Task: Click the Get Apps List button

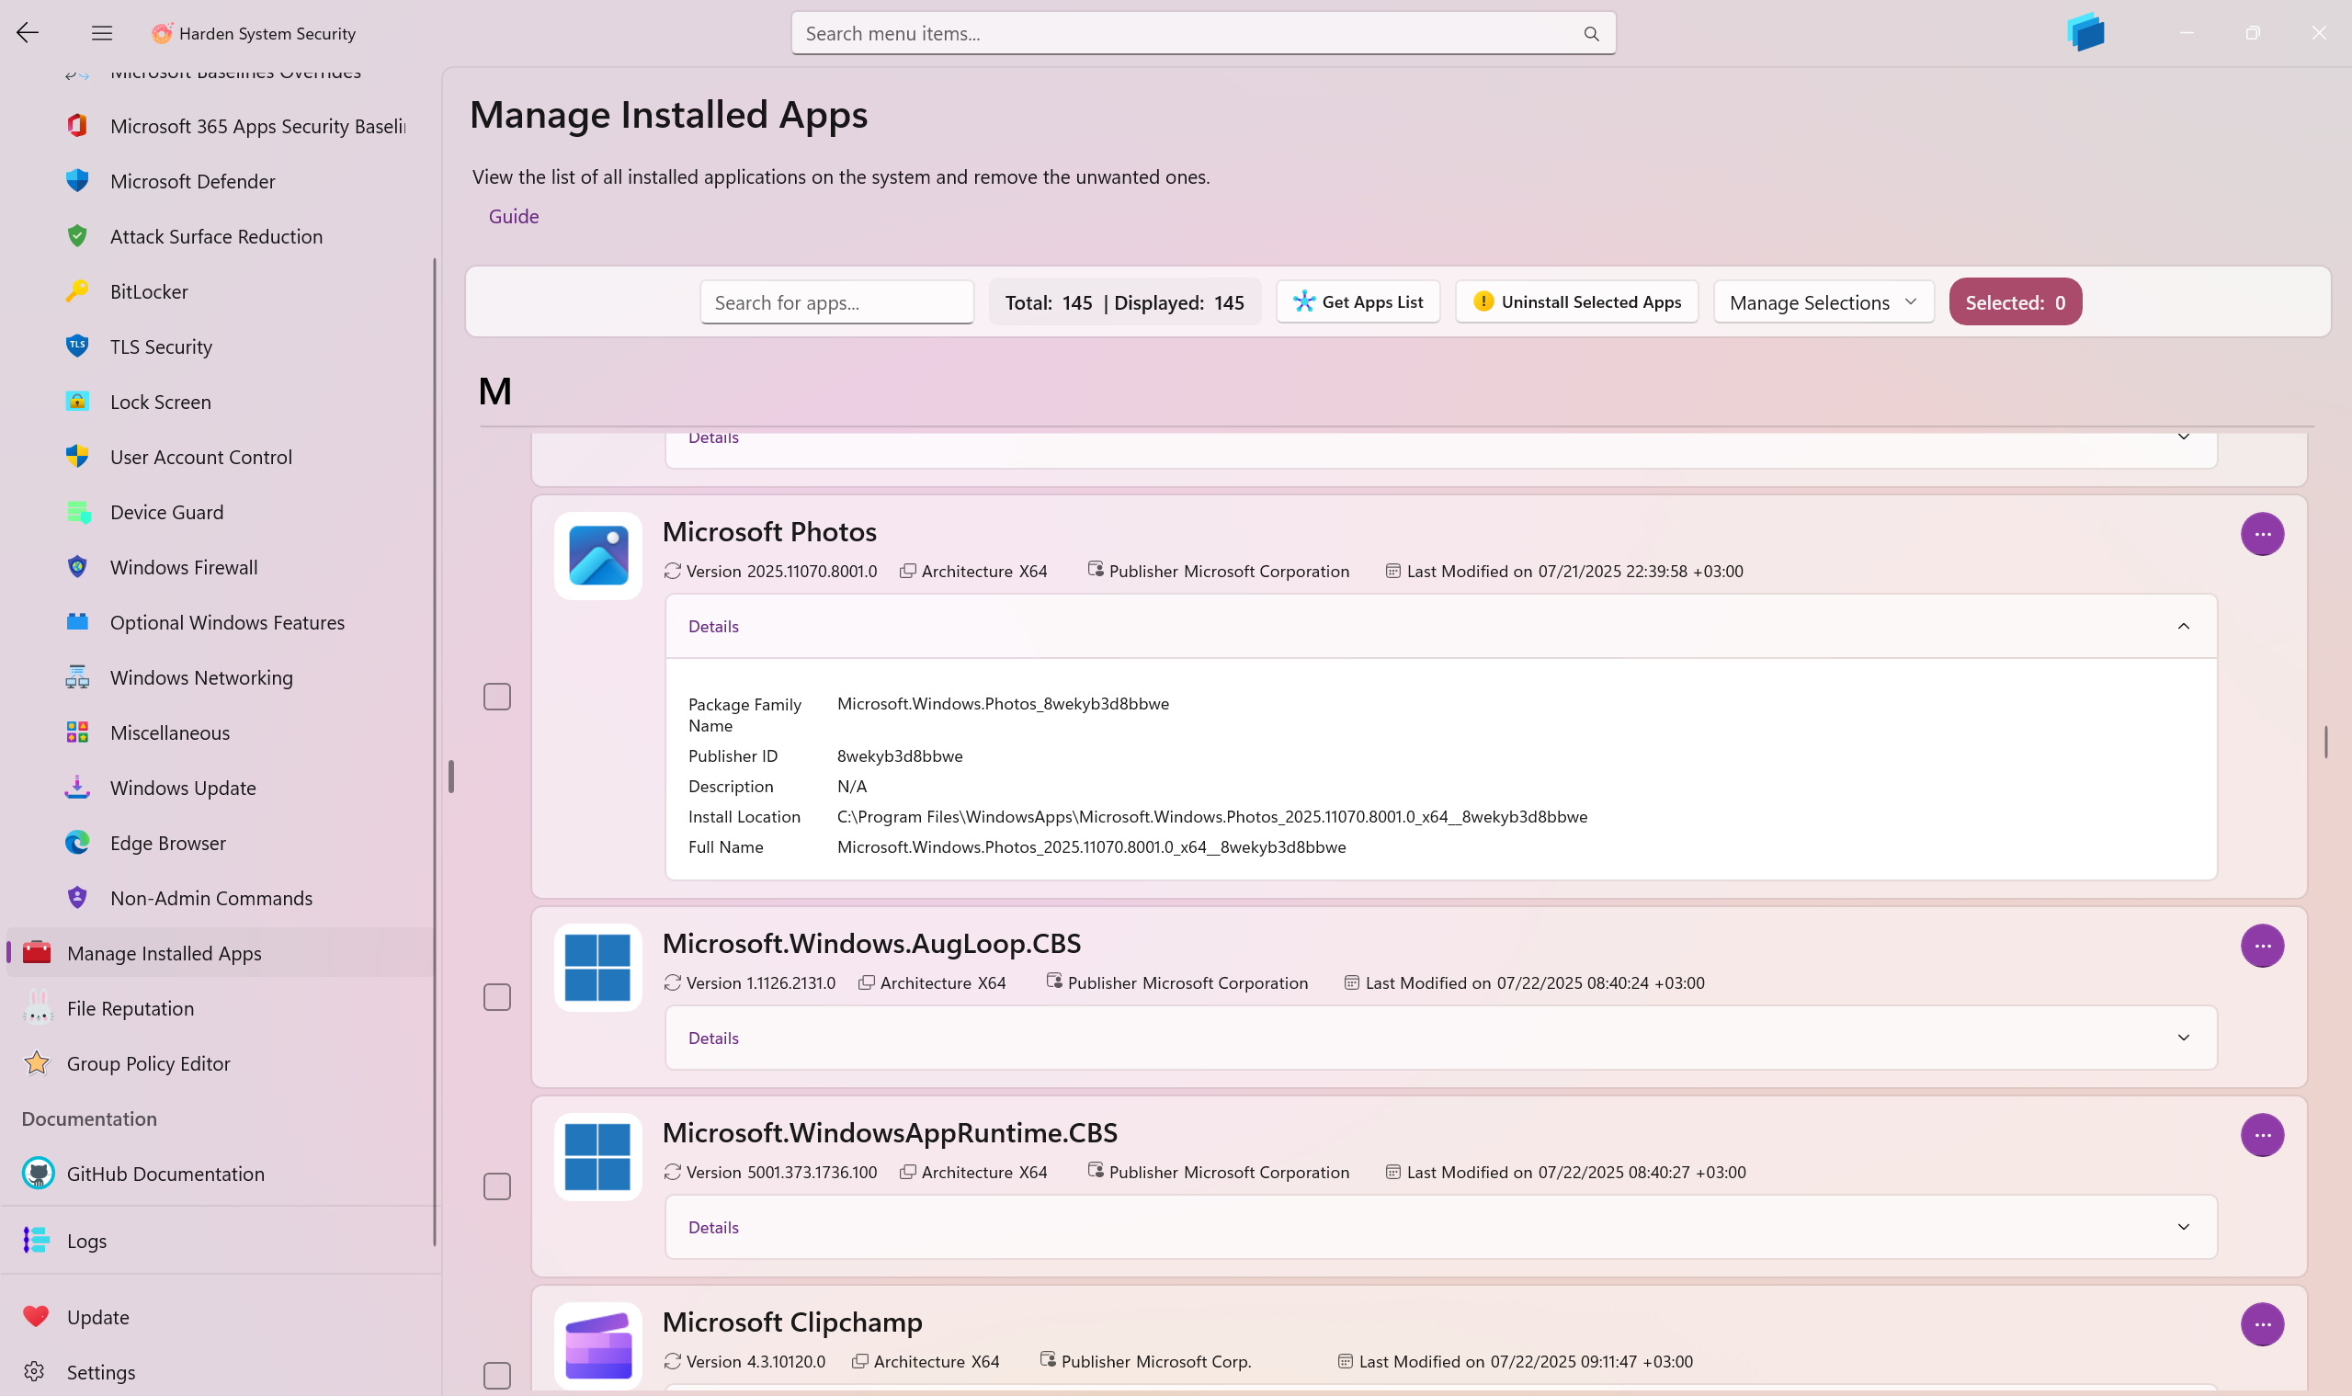Action: [1358, 302]
